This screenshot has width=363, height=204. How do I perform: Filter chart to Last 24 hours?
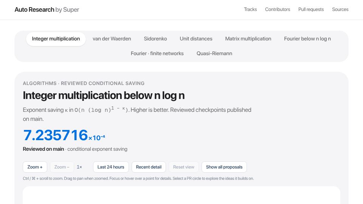(111, 167)
